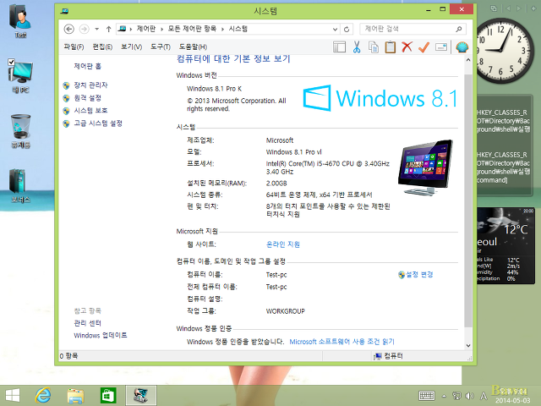
Task: Select the Test user desktop icon
Action: point(20,20)
